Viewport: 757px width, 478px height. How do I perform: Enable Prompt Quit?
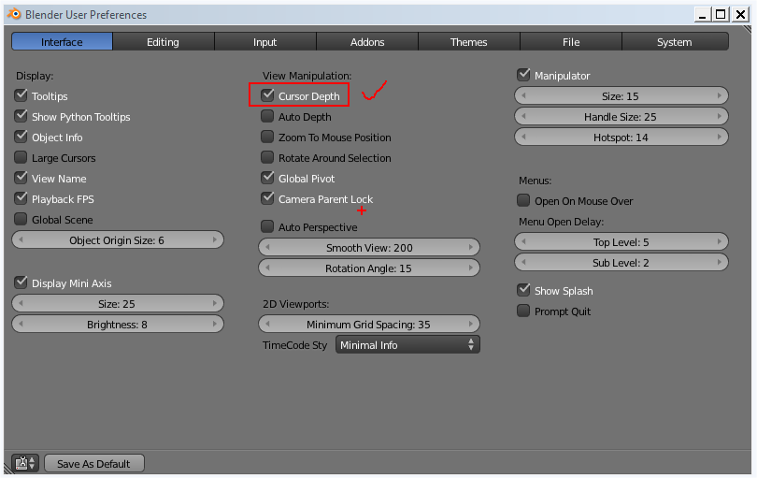click(x=523, y=311)
